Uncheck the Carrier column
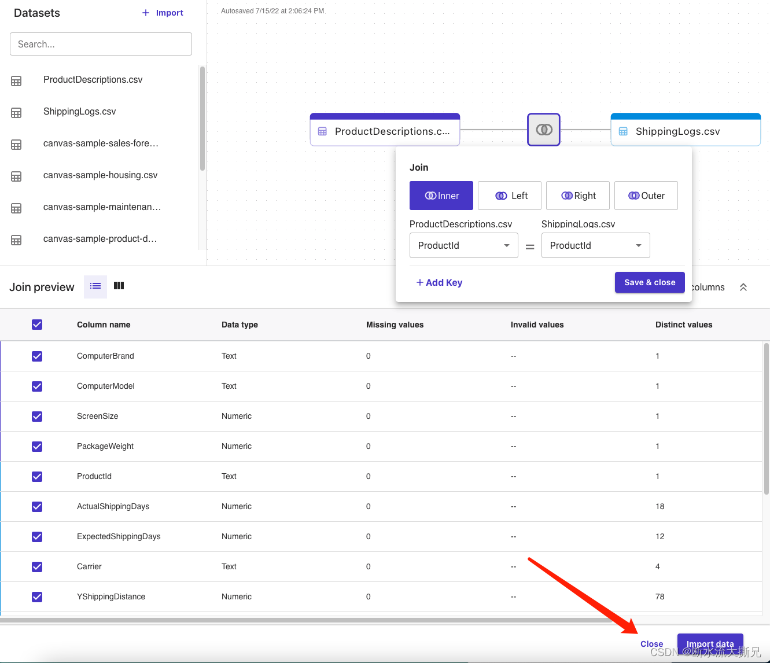The width and height of the screenshot is (770, 663). (37, 567)
